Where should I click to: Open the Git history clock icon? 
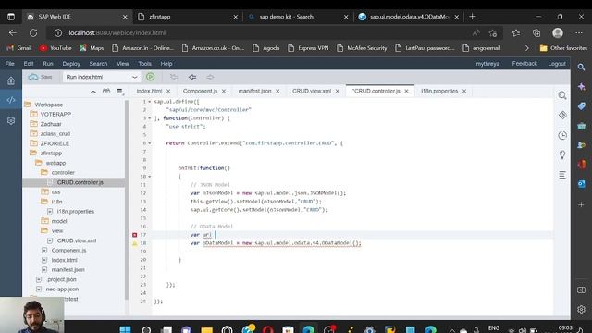click(562, 135)
